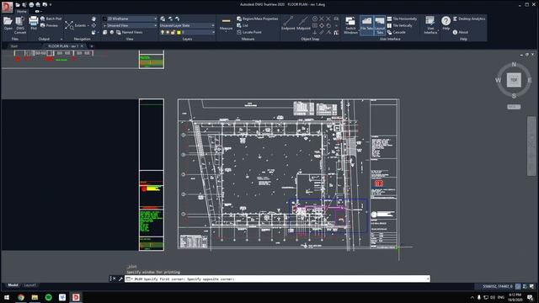Click the Open file ribbon button
This screenshot has height=303, width=539.
pos(8,24)
